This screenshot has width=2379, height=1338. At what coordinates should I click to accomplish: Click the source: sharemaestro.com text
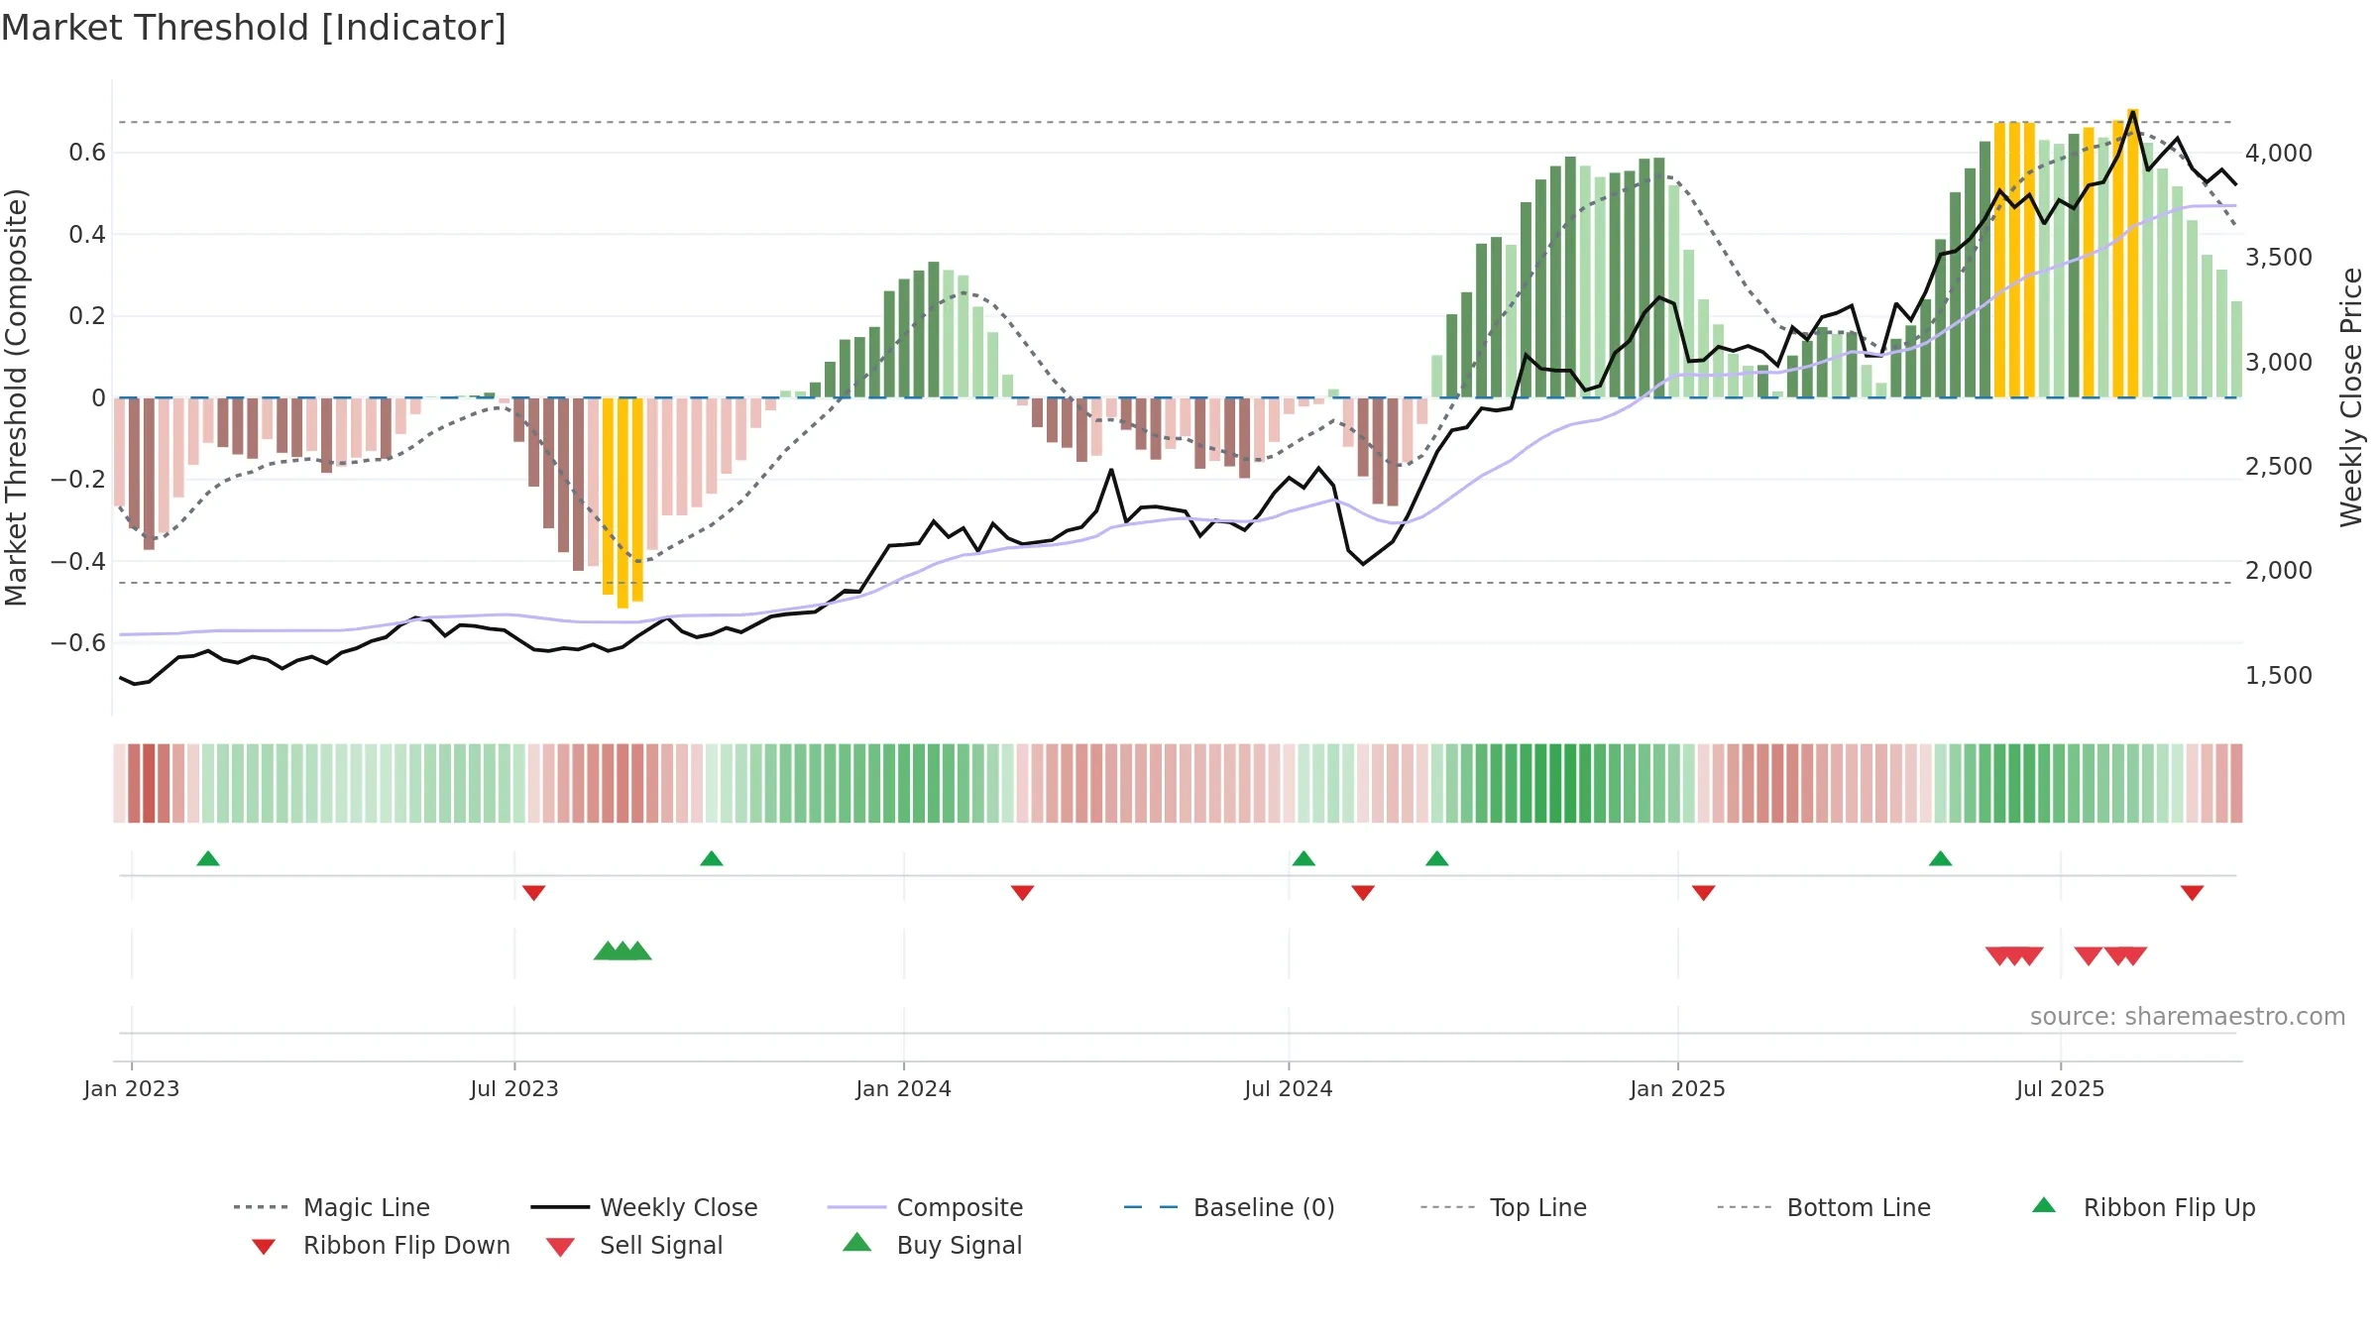click(2188, 1017)
